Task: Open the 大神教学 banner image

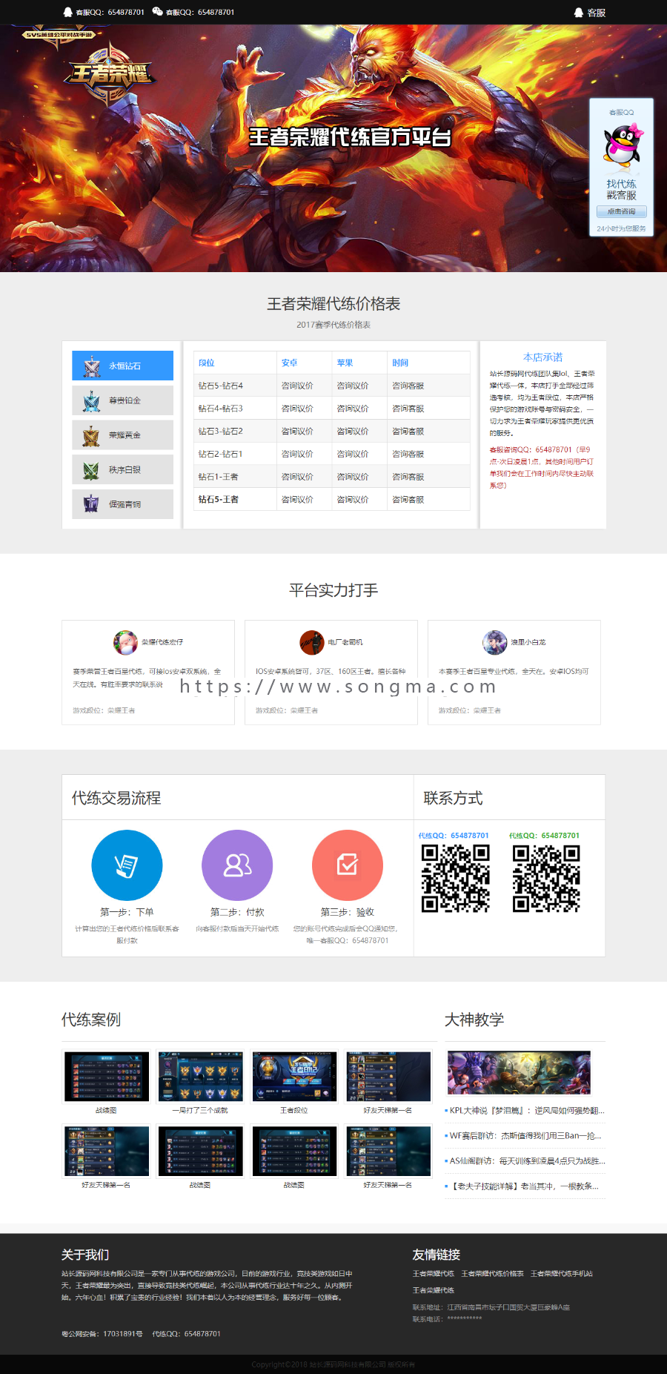Action: pyautogui.click(x=519, y=1072)
